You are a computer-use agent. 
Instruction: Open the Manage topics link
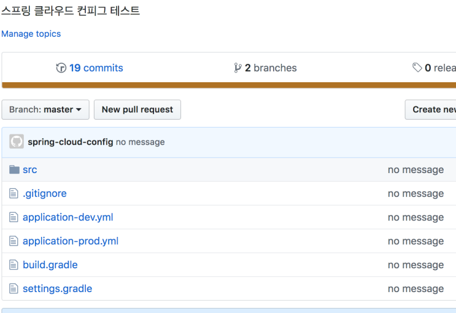pos(31,34)
